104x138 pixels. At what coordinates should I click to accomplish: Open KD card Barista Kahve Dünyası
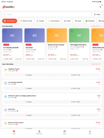coord(98,45)
